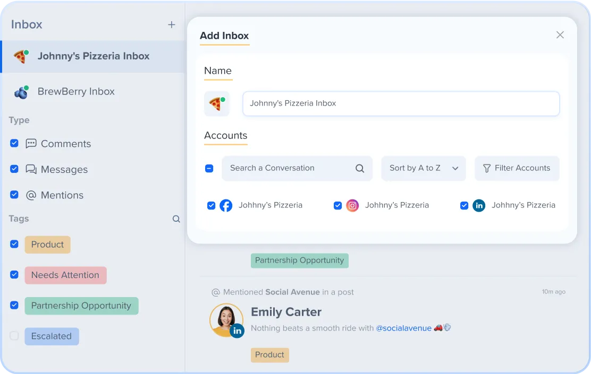591x374 pixels.
Task: Uncheck the Facebook Johnny's Pizzeria account
Action: click(x=211, y=205)
